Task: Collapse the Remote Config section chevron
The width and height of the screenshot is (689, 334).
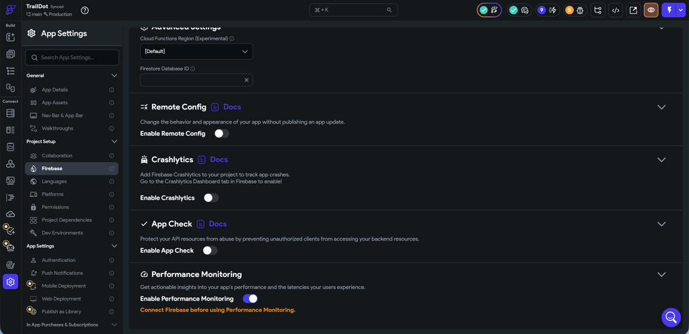Action: (661, 107)
